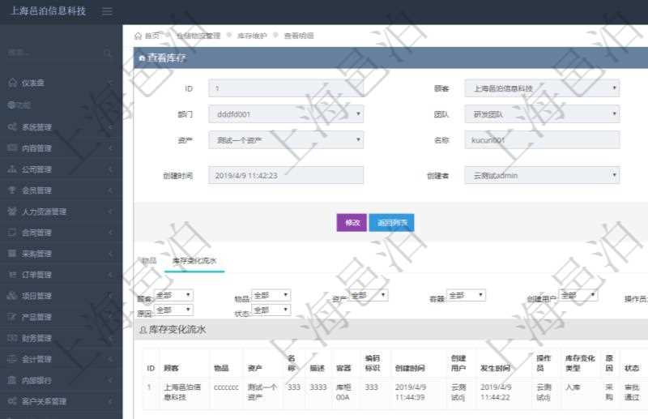Image resolution: width=648 pixels, height=419 pixels.
Task: Click the system management gear icon
Action: click(x=12, y=127)
